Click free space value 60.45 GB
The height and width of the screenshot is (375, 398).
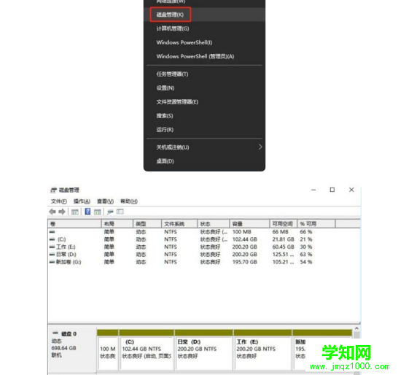coord(284,247)
